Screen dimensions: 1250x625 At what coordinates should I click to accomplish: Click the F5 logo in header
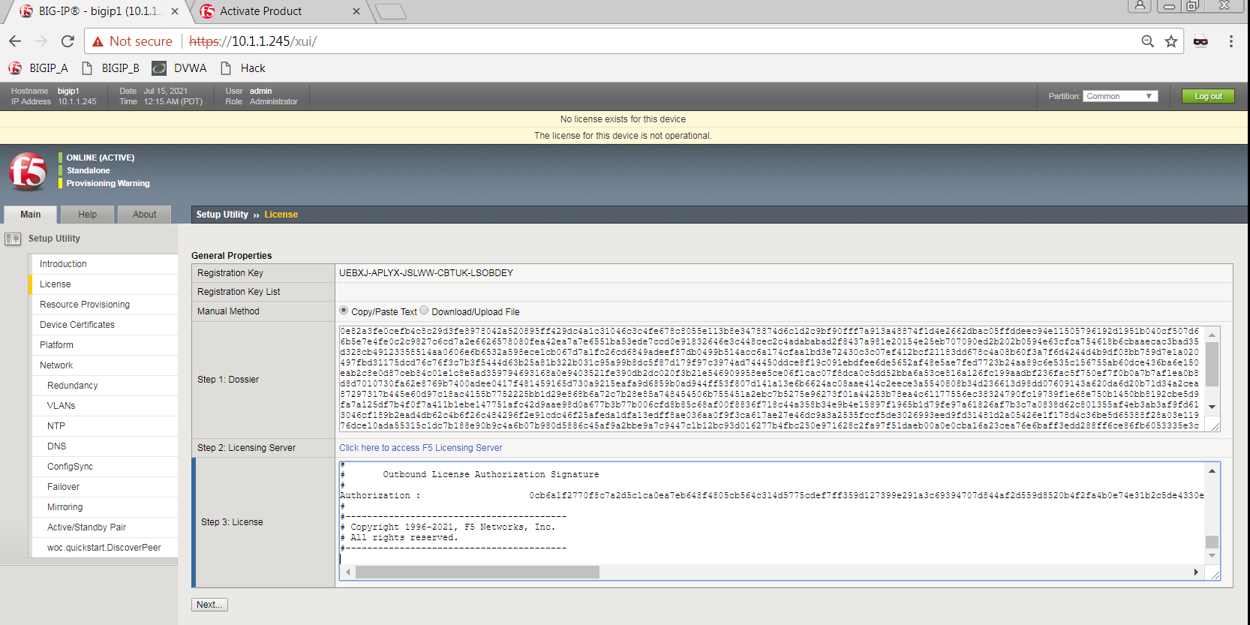[28, 171]
